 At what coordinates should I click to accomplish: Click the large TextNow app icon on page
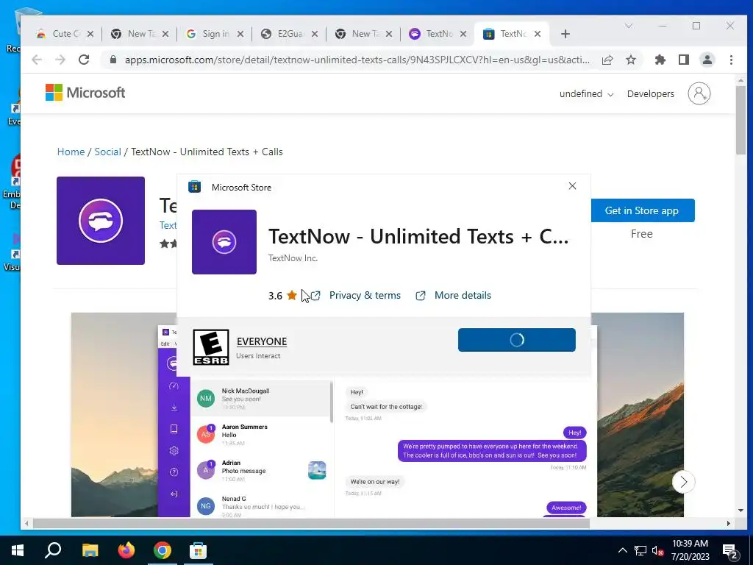coord(100,221)
